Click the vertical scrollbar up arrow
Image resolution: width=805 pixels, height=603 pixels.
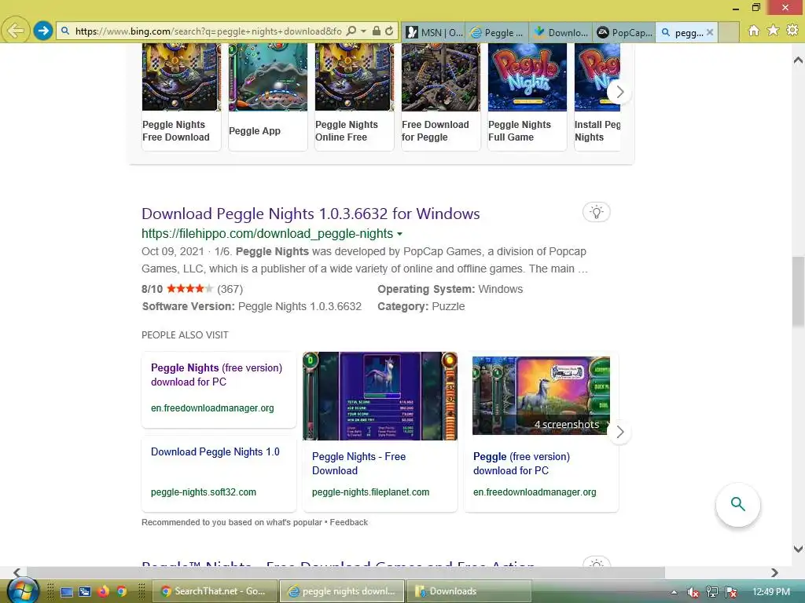[798, 60]
